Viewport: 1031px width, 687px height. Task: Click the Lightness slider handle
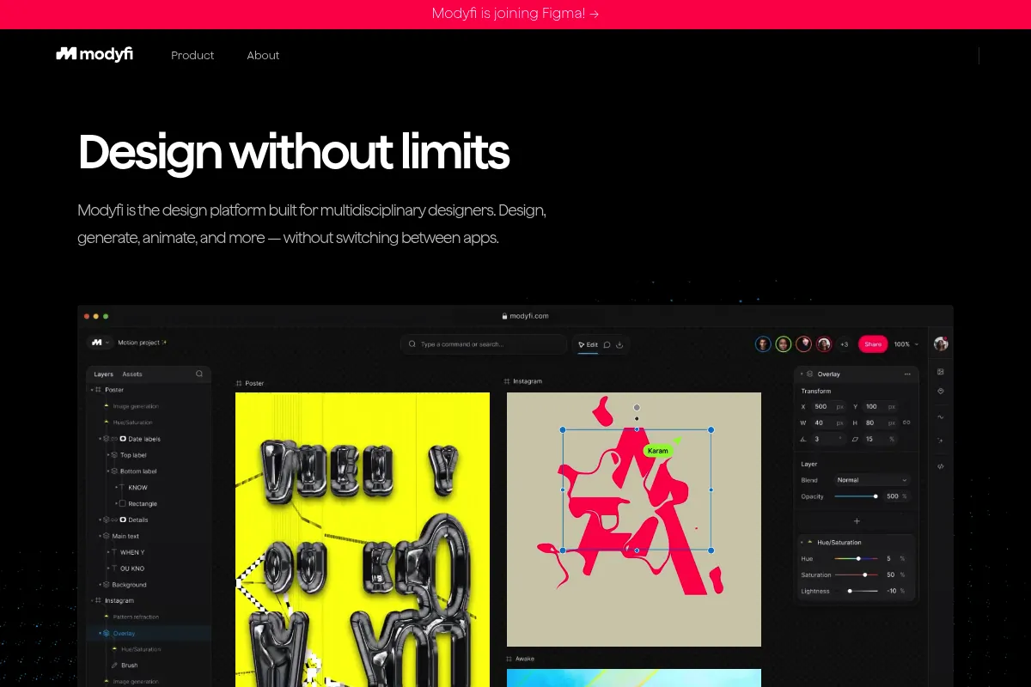(850, 591)
